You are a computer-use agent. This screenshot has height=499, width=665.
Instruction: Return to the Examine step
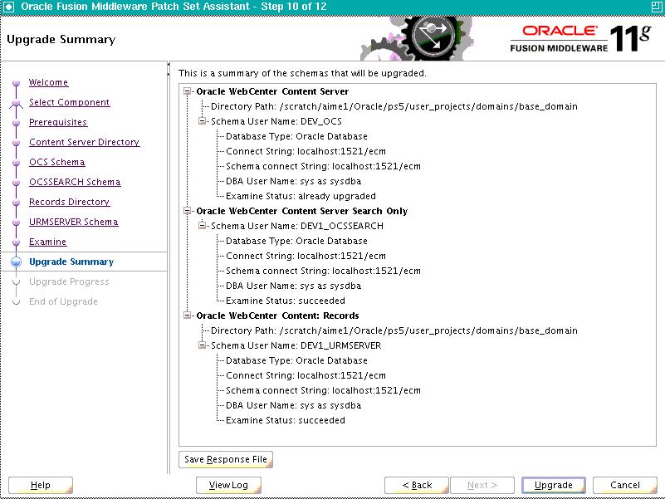pos(47,242)
